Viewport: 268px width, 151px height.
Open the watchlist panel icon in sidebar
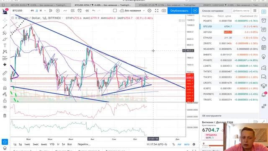(x=263, y=12)
